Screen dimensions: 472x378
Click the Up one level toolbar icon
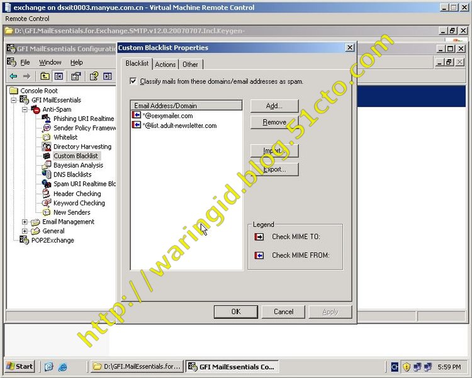pos(45,76)
